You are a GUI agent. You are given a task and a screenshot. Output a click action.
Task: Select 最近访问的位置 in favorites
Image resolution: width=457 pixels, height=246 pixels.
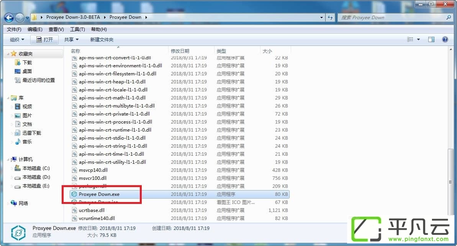38,80
